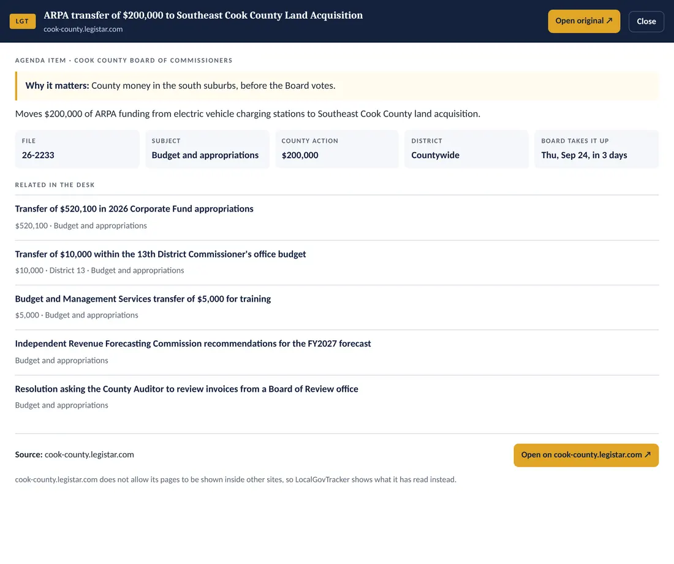The image size is (674, 564).
Task: Click the $10,000 · District 13 metadata line
Action: pyautogui.click(x=99, y=270)
